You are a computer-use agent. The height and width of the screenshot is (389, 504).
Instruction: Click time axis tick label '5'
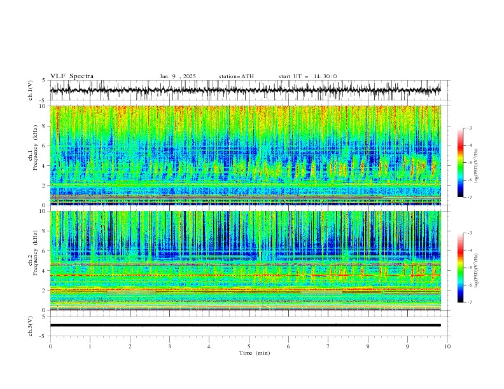[249, 346]
